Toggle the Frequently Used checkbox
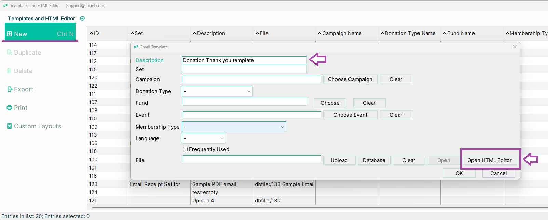This screenshot has width=548, height=220. click(x=186, y=149)
